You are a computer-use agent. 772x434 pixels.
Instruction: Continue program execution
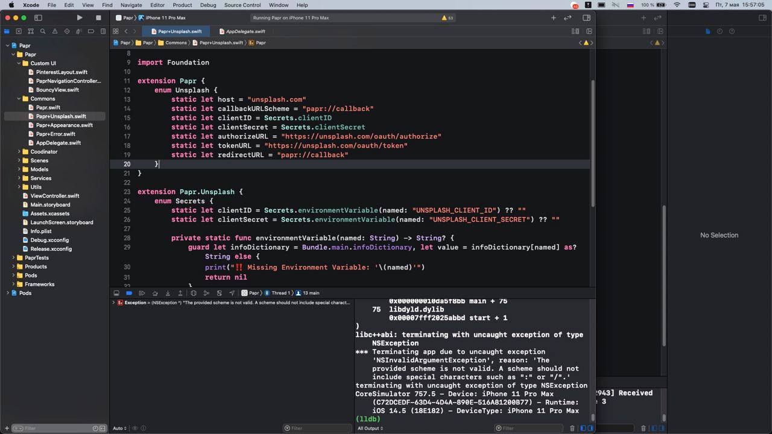[142, 293]
